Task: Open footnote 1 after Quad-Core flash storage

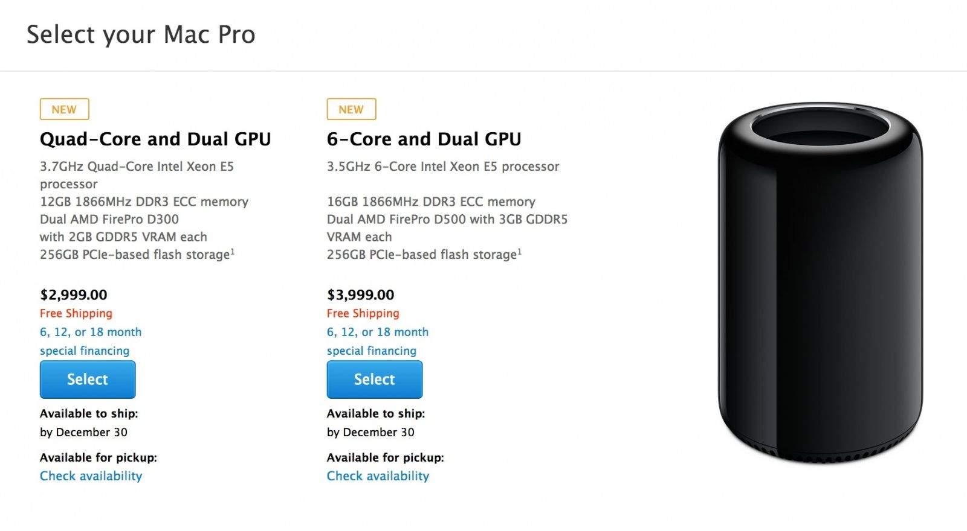Action: pos(233,251)
